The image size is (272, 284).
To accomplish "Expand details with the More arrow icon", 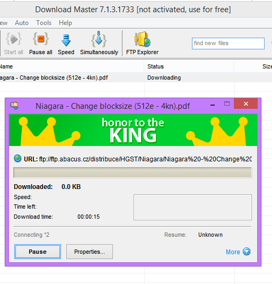I will (x=247, y=252).
